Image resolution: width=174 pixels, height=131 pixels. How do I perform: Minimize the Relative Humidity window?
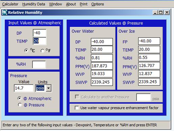click(155, 12)
